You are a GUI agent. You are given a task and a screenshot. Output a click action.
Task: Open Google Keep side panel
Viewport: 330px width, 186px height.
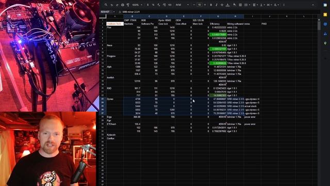coord(325,14)
